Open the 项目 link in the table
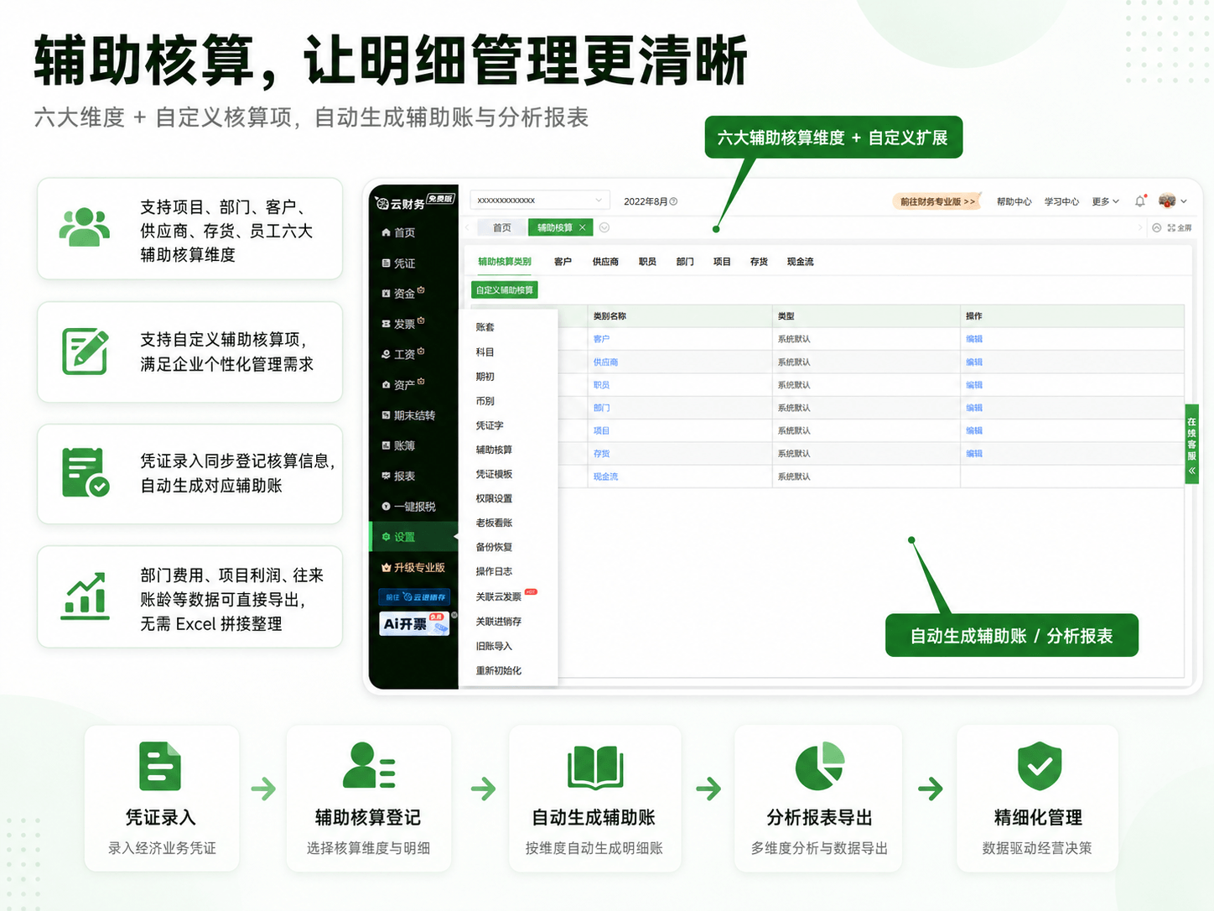 coord(601,430)
